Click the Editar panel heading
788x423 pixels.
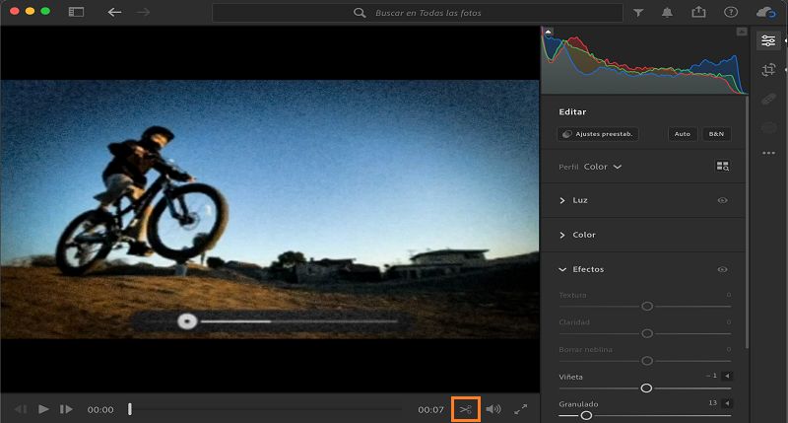pyautogui.click(x=572, y=111)
